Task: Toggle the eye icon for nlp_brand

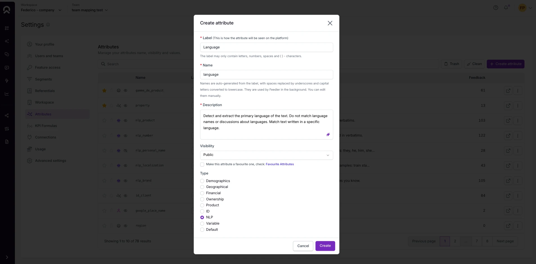Action: (x=126, y=181)
